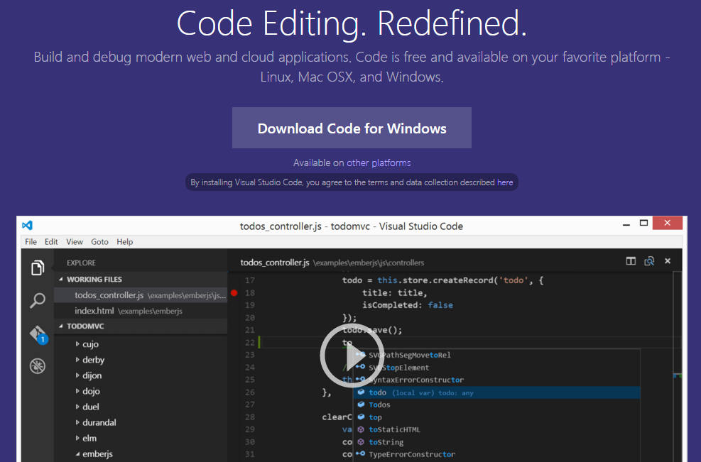Open the Edit menu
The image size is (701, 462).
(51, 242)
